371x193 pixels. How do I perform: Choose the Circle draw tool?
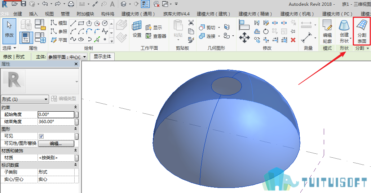(x=105, y=23)
